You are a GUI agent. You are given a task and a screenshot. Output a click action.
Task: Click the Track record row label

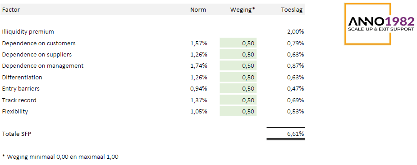point(19,100)
